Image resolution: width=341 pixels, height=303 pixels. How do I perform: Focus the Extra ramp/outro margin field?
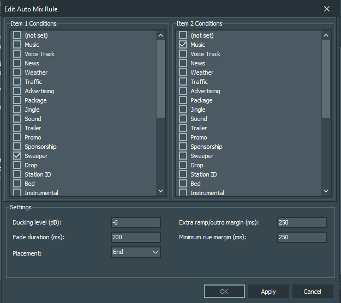[x=302, y=222]
